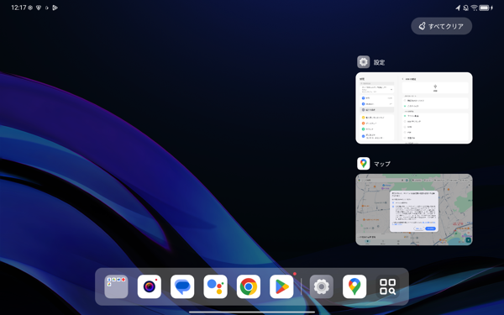Image resolution: width=504 pixels, height=315 pixels.
Task: Launch Google Maps from the dock
Action: 354,286
